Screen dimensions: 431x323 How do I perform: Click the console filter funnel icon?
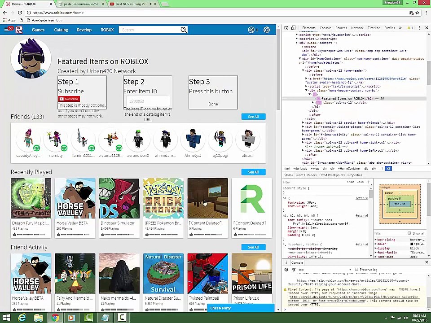(x=294, y=270)
